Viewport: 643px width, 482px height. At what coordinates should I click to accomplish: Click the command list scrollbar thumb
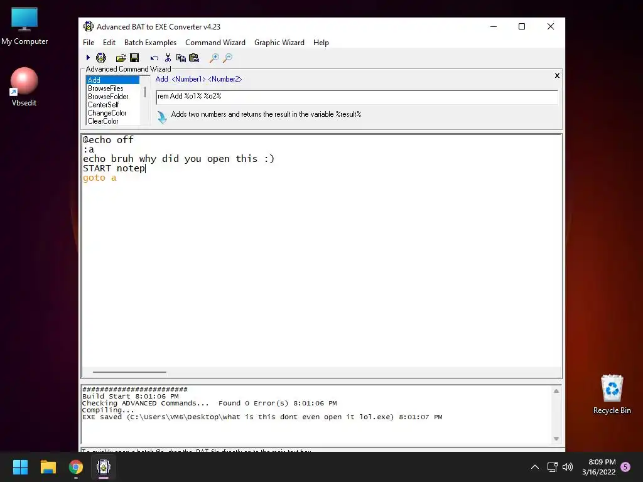[x=145, y=92]
